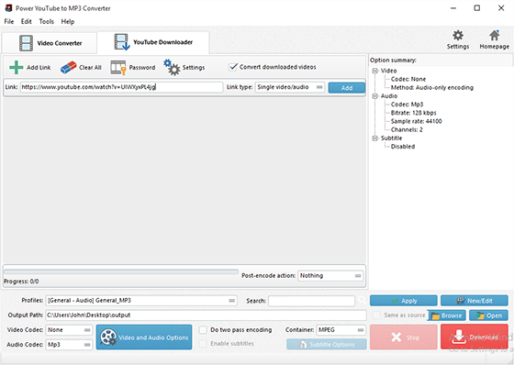
Task: Click the search magnifier icon
Action: point(362,300)
